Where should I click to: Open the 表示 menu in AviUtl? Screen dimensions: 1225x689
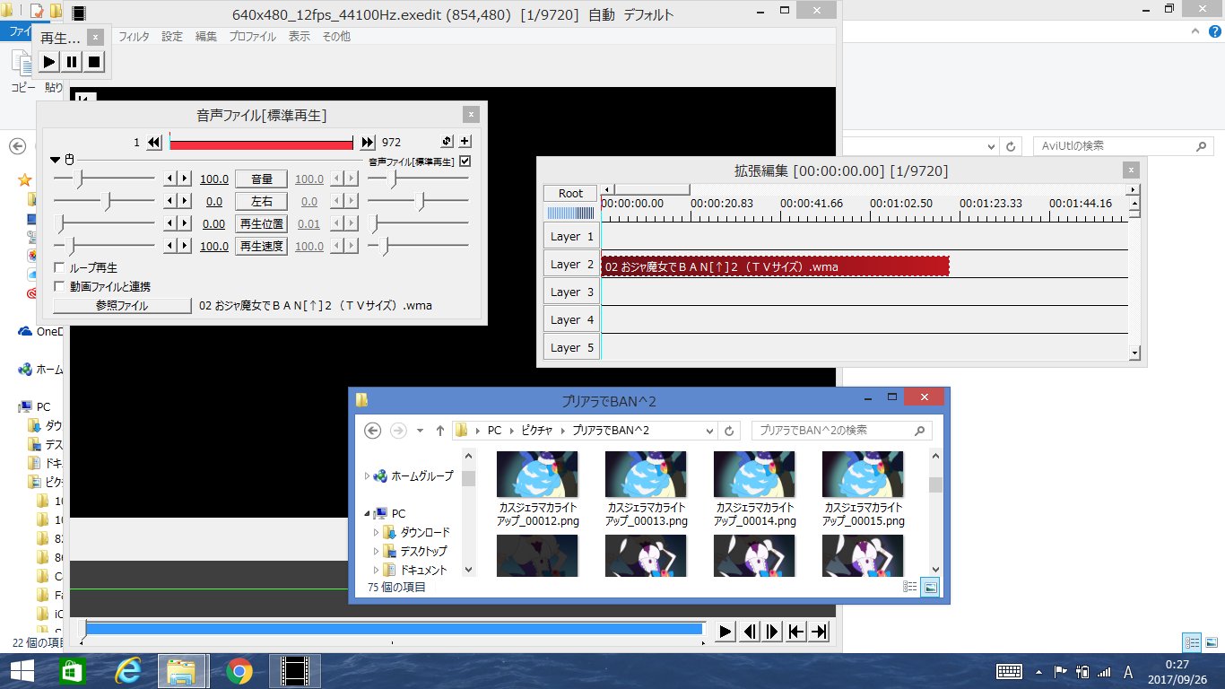click(300, 37)
